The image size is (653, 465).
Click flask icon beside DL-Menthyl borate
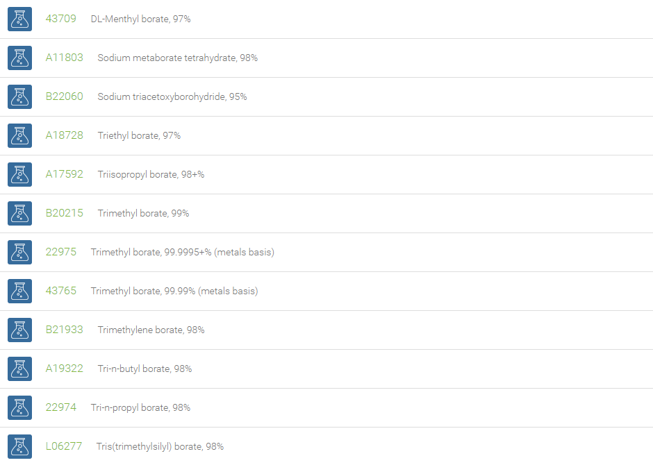[x=19, y=19]
